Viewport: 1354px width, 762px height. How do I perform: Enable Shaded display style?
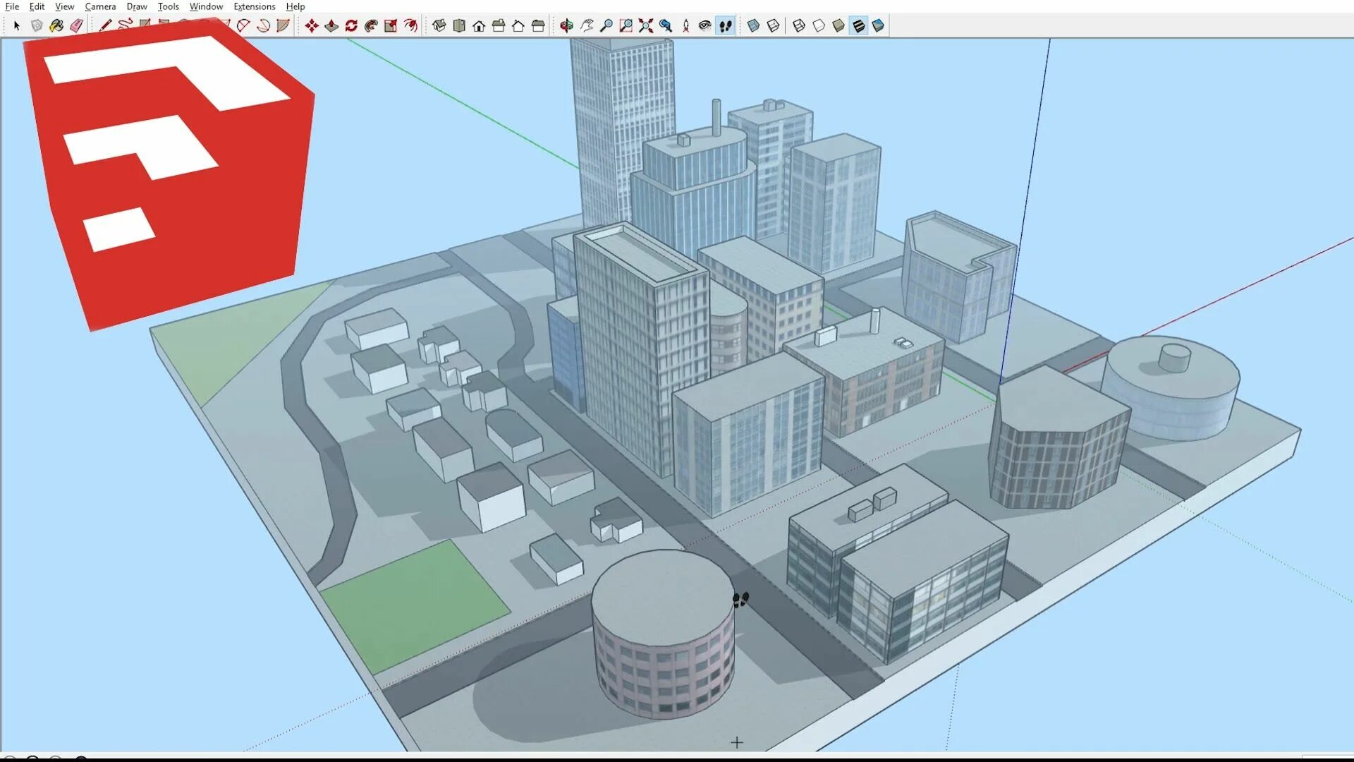[838, 26]
